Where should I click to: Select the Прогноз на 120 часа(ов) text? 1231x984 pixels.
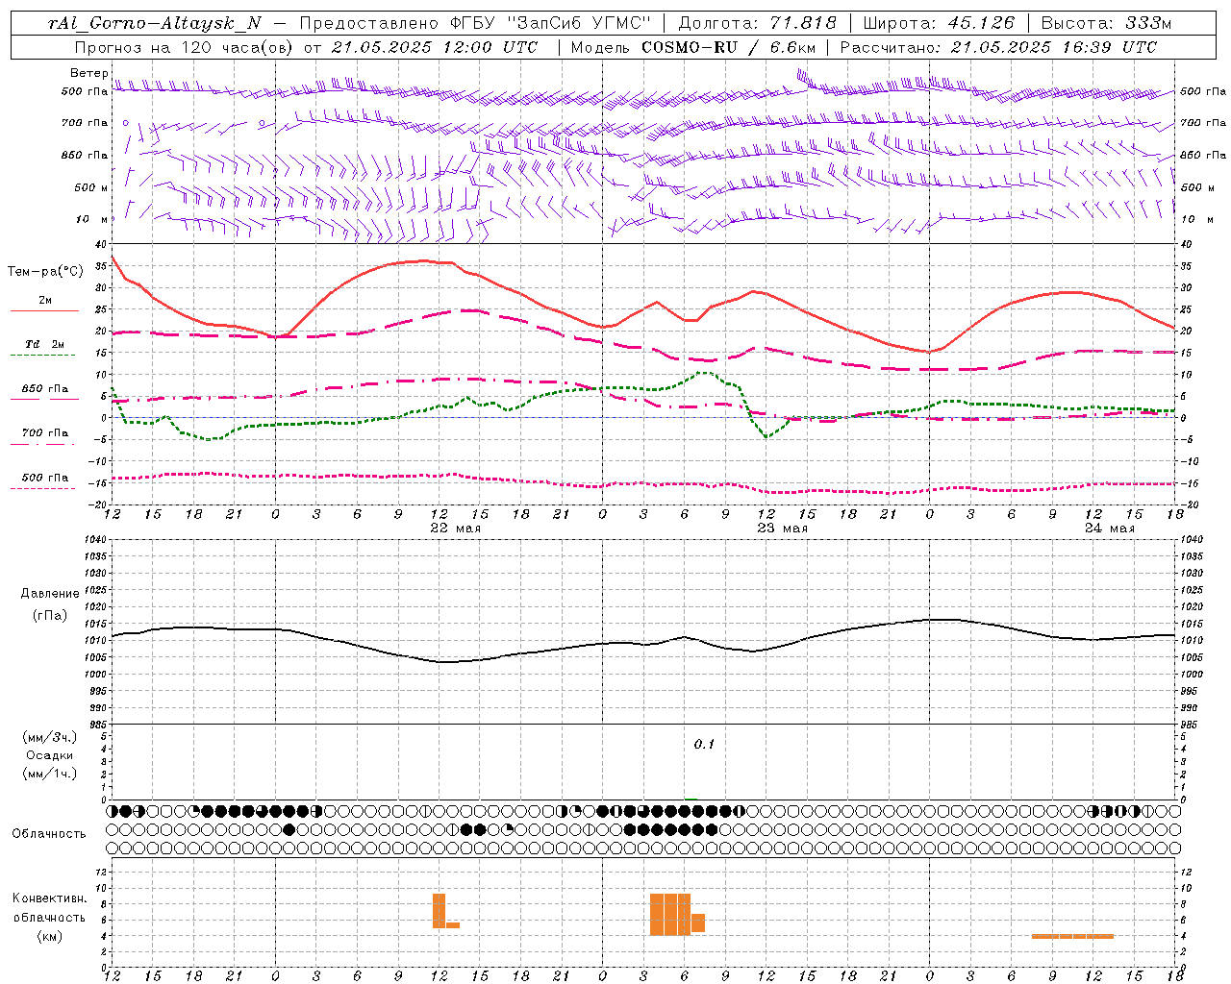(186, 47)
